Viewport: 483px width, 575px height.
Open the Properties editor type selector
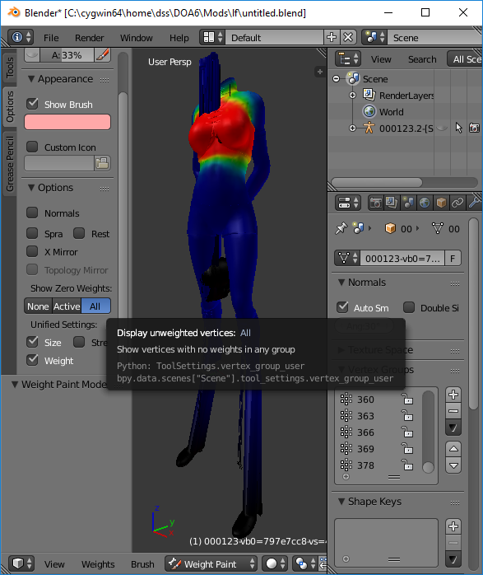(x=348, y=203)
